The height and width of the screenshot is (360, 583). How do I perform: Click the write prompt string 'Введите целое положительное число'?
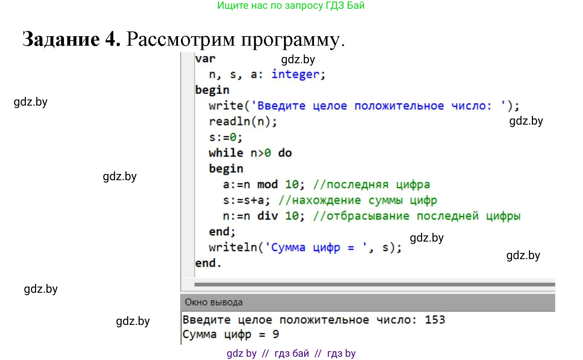click(x=374, y=106)
